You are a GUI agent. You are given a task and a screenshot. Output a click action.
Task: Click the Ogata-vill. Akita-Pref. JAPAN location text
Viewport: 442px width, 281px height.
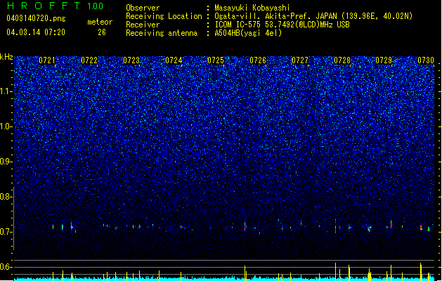[313, 16]
